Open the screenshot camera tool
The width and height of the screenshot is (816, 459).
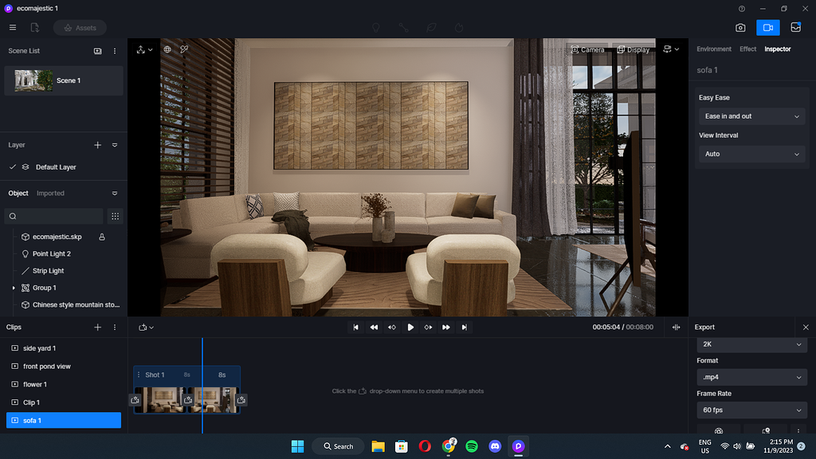coord(740,27)
